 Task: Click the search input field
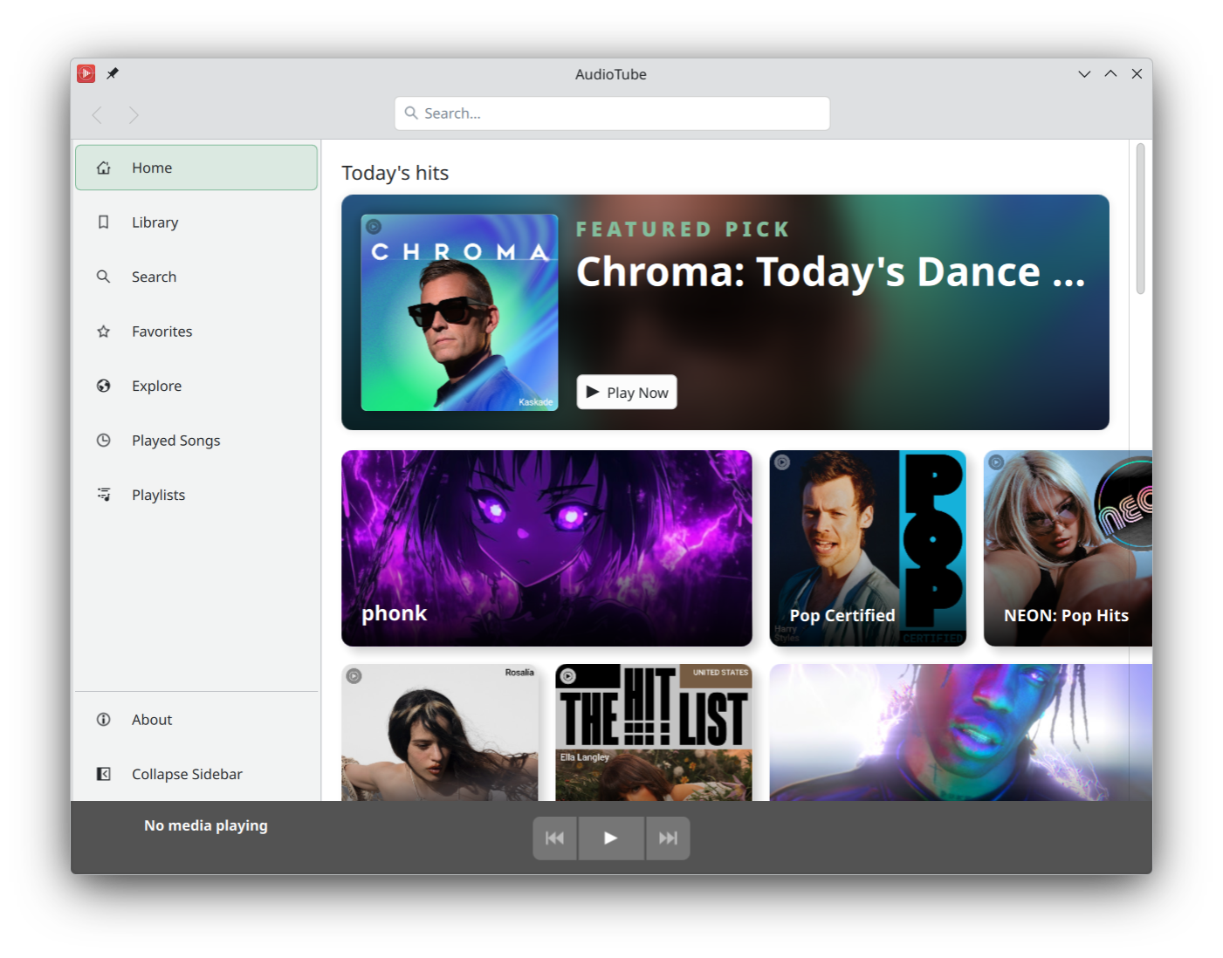[611, 113]
